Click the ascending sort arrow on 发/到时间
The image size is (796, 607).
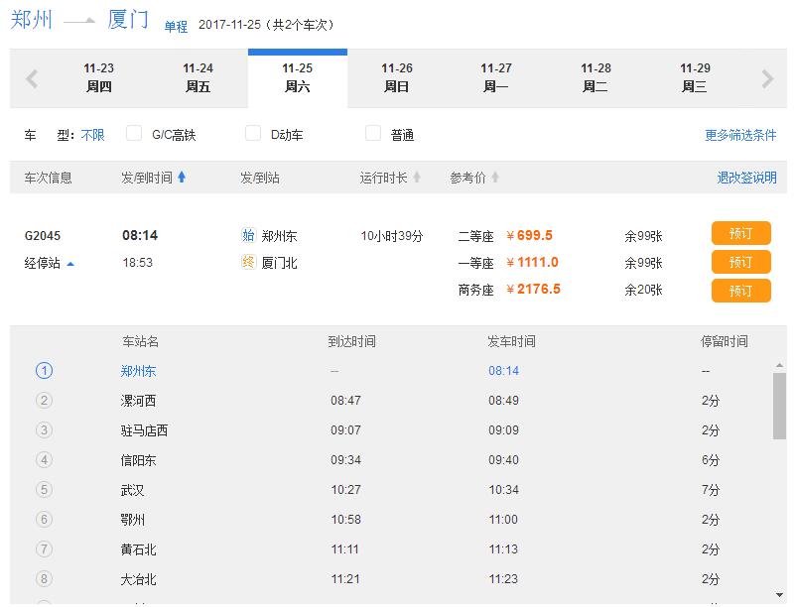[x=183, y=178]
